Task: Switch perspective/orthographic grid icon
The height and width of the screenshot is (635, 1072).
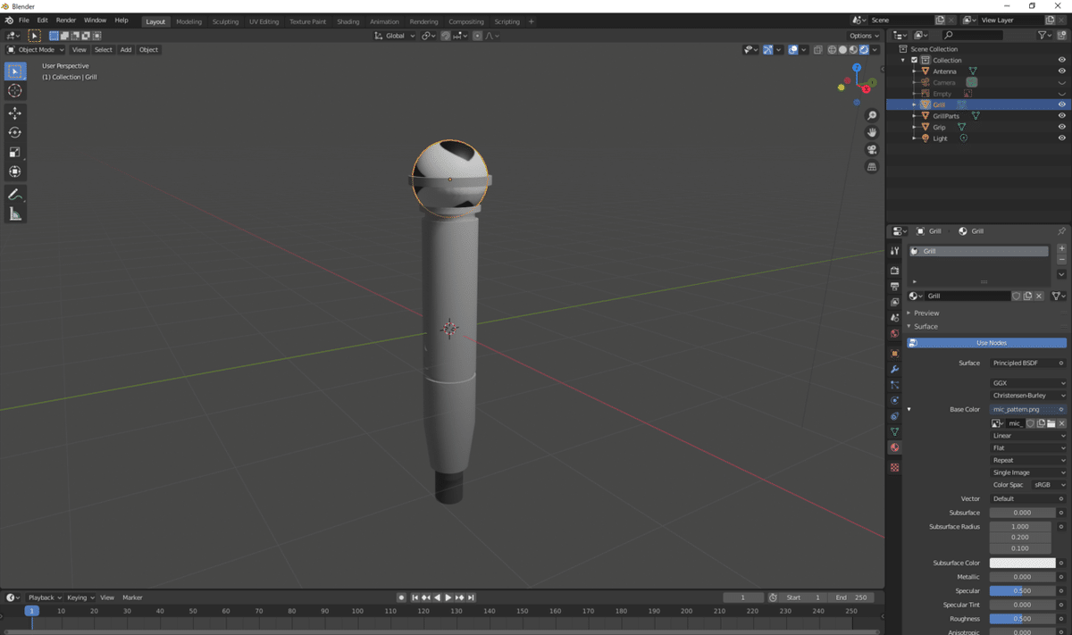Action: click(x=872, y=167)
